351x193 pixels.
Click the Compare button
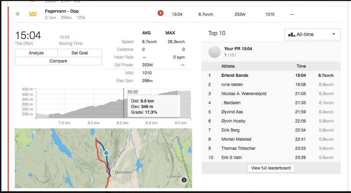58,61
